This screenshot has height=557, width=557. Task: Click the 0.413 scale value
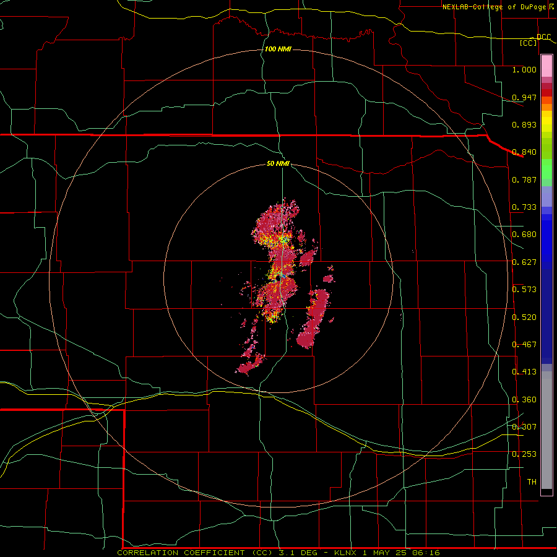(524, 372)
